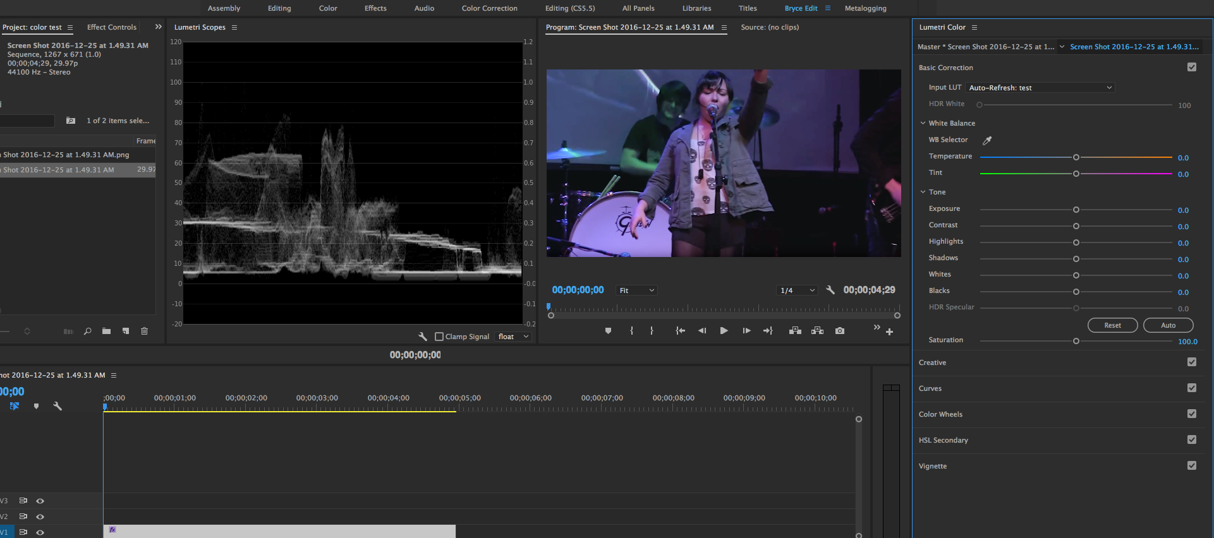Open the Effect Controls tab
This screenshot has height=538, width=1214.
coord(111,27)
